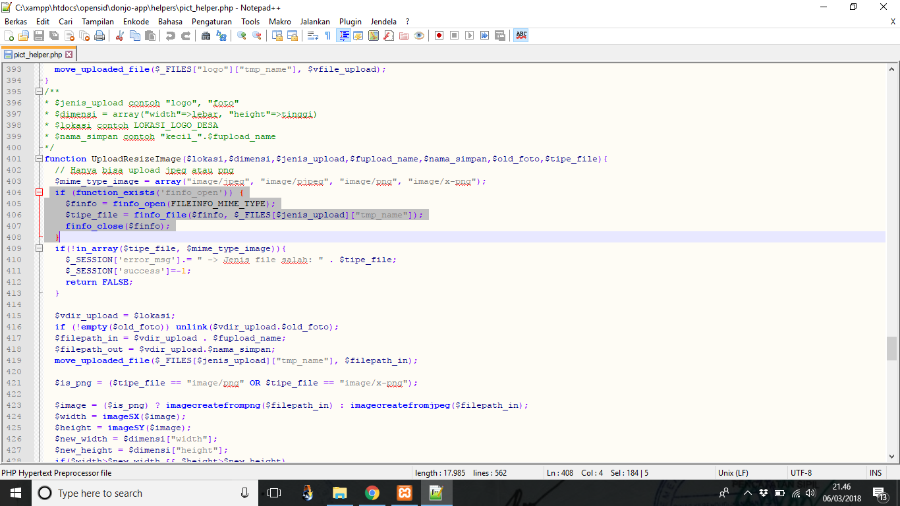
Task: Open Chrome from the Windows taskbar
Action: coord(372,493)
